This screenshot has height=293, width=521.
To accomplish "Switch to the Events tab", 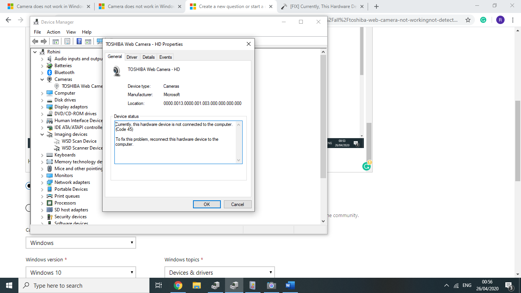I will [166, 57].
